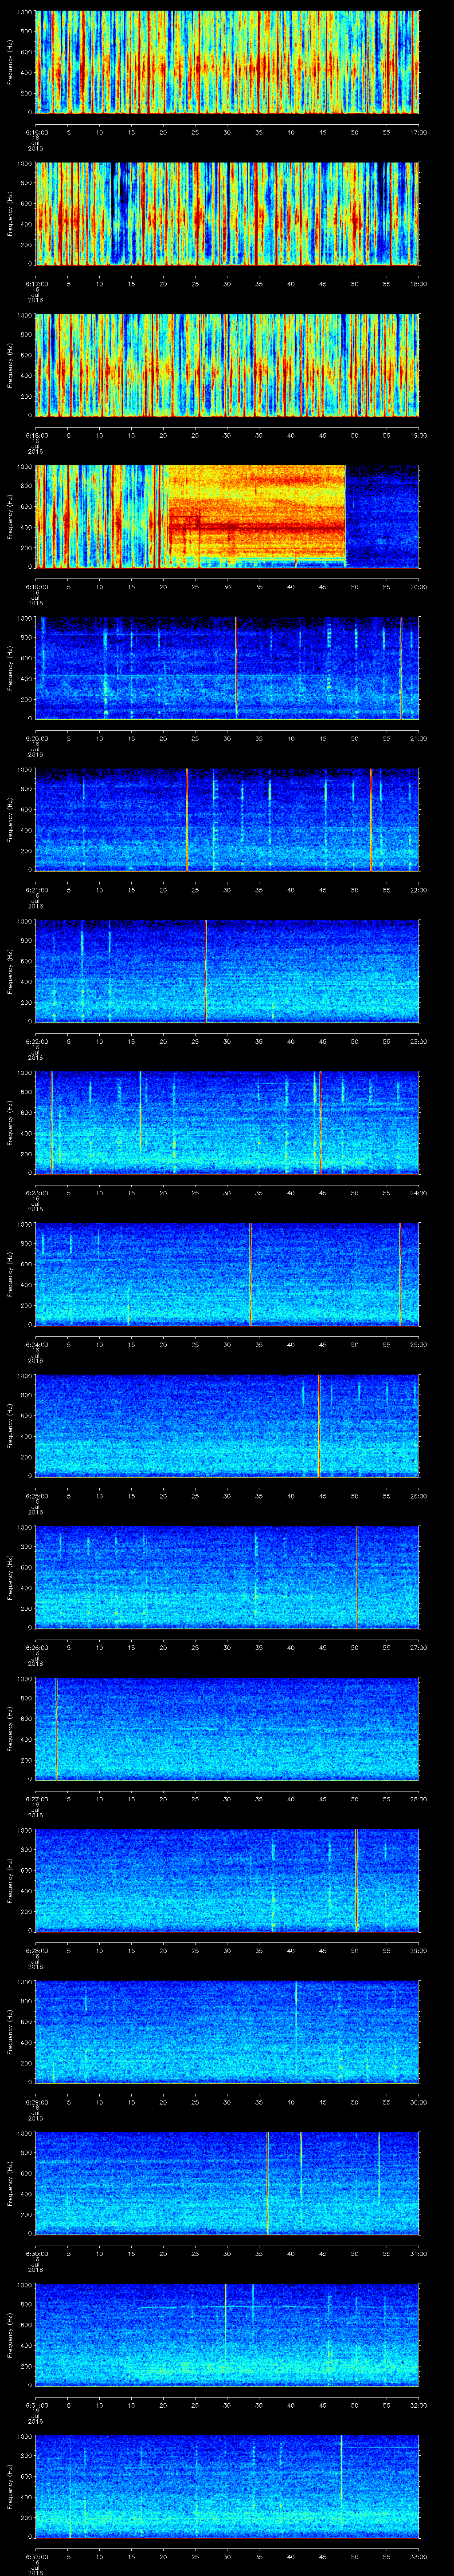Click the '29:00' end time label
Image resolution: width=454 pixels, height=2576 pixels.
pos(418,1950)
